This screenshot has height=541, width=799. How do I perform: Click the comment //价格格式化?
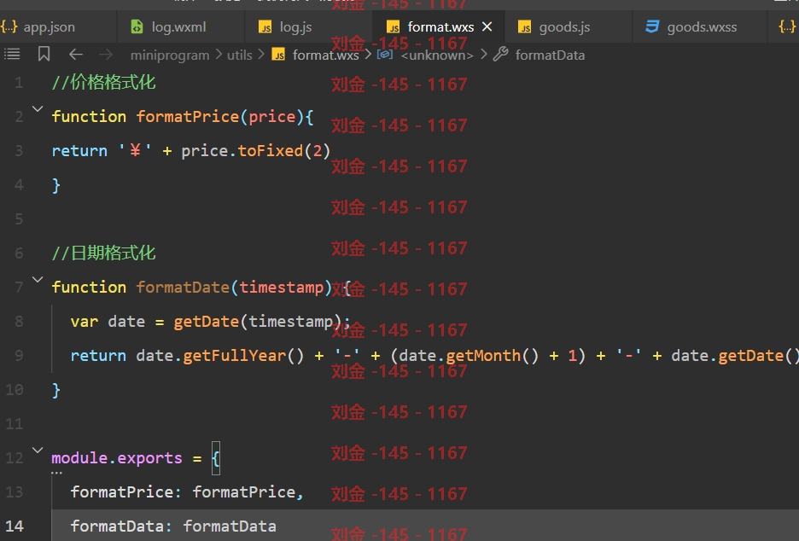(103, 82)
